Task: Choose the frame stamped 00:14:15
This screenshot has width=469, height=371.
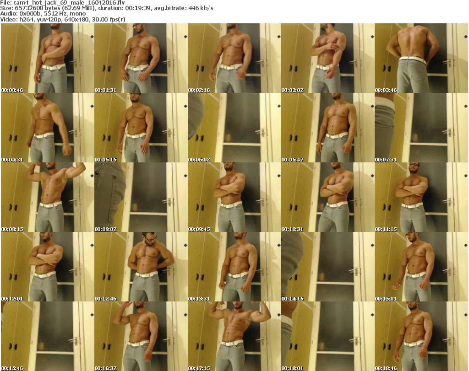Action: pos(327,267)
